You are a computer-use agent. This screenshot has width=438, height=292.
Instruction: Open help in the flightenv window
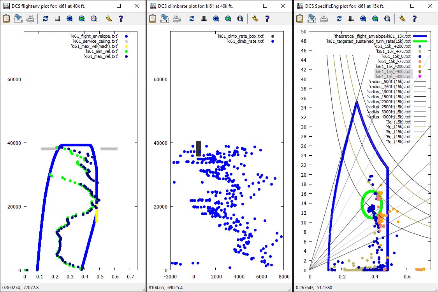click(x=121, y=19)
